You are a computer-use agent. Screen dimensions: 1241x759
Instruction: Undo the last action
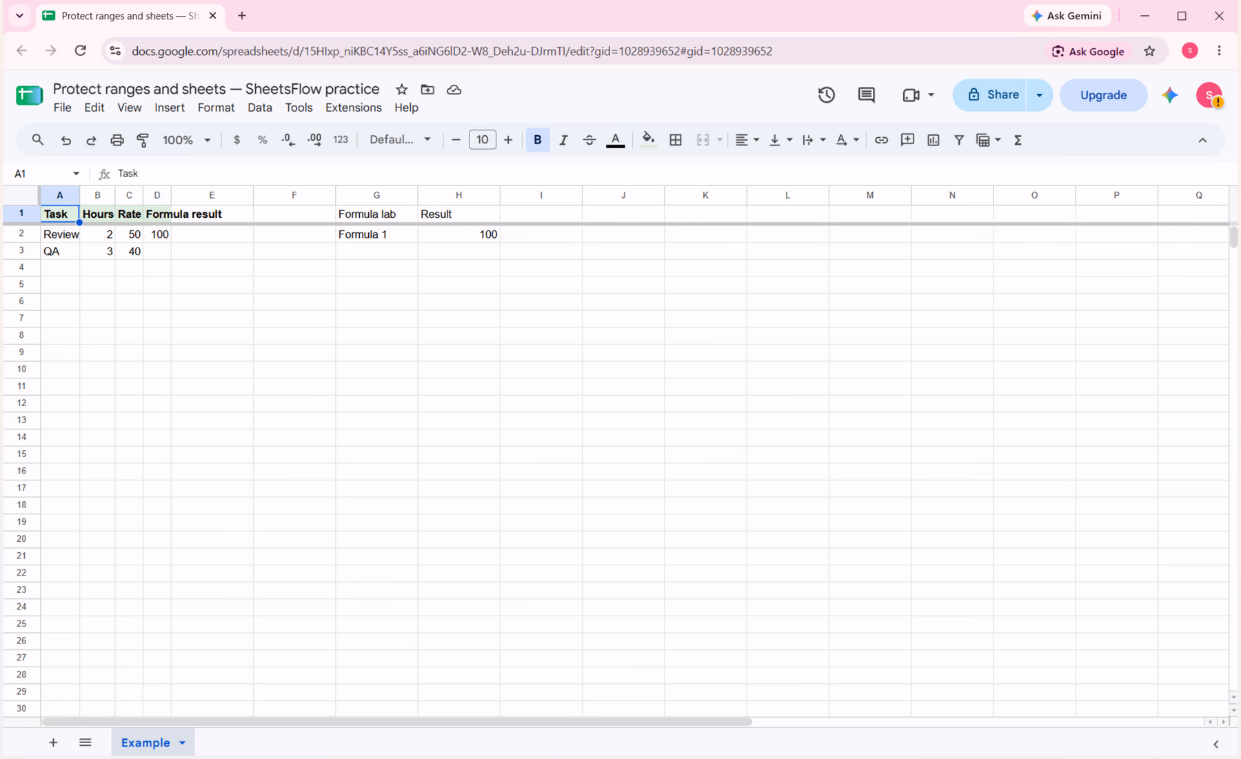[66, 140]
